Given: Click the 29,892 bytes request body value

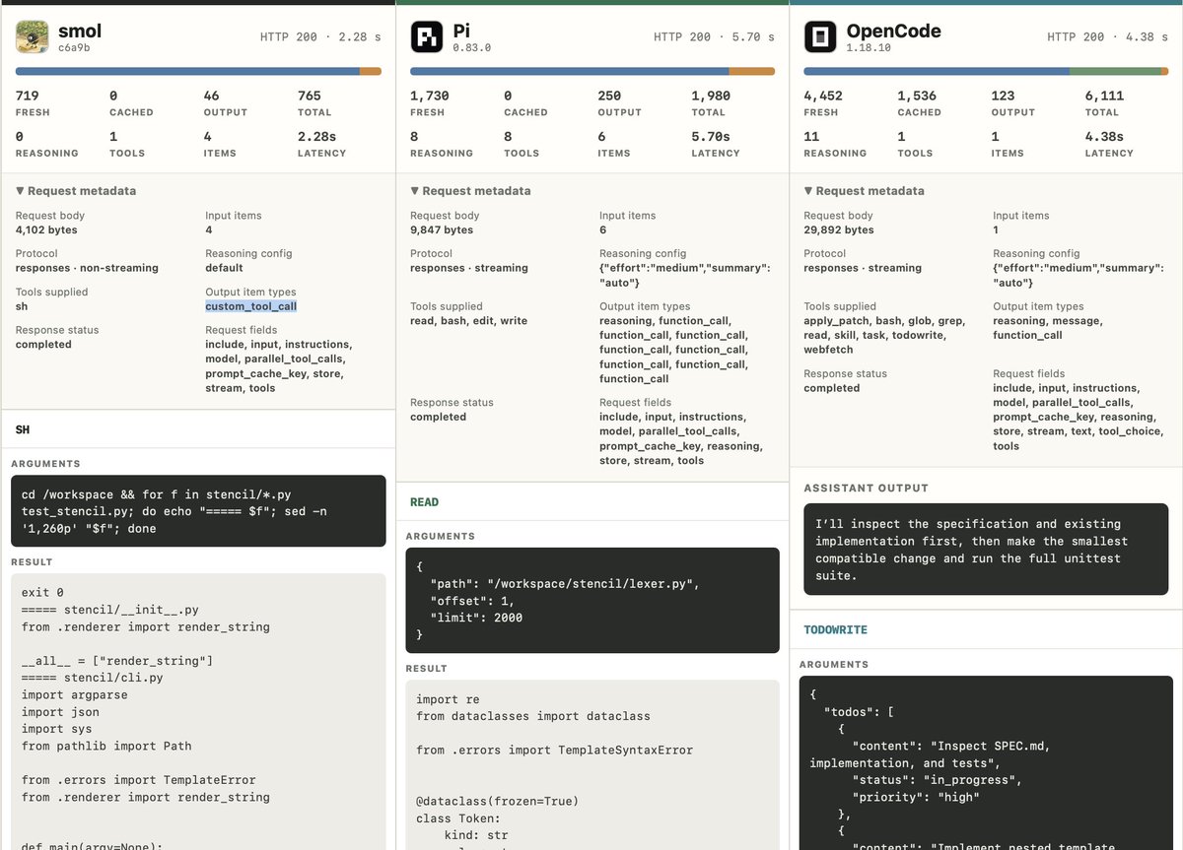Looking at the screenshot, I should click(x=839, y=229).
